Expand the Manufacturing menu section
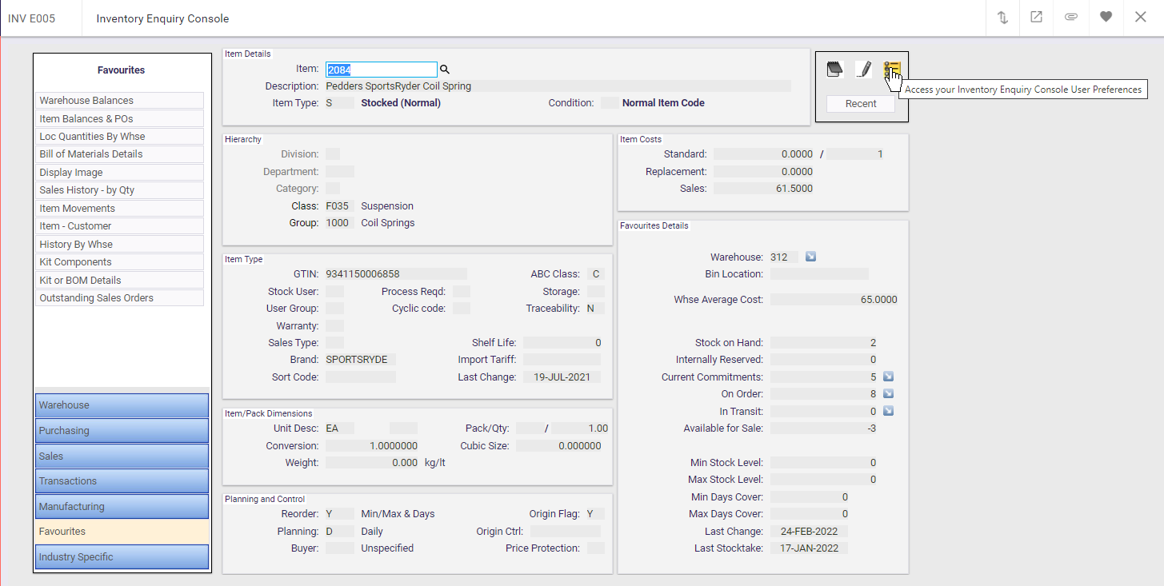 122,506
